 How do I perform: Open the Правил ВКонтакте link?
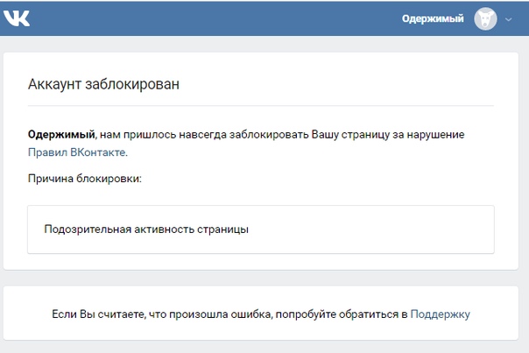click(x=78, y=152)
